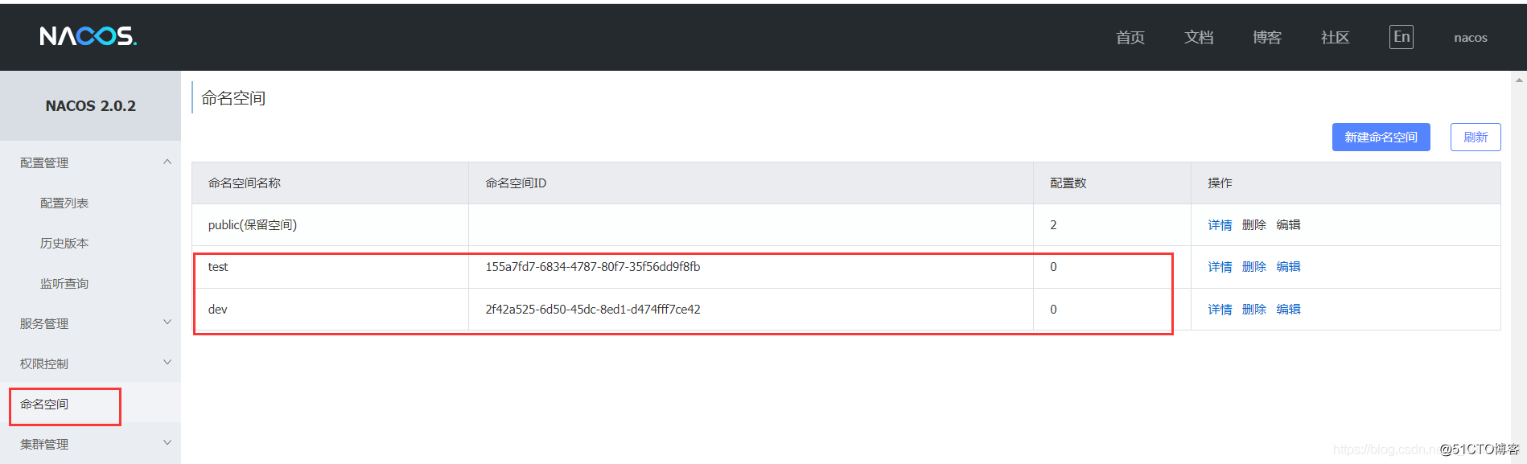Open the nacos user menu
This screenshot has height=464, width=1527.
[1470, 38]
